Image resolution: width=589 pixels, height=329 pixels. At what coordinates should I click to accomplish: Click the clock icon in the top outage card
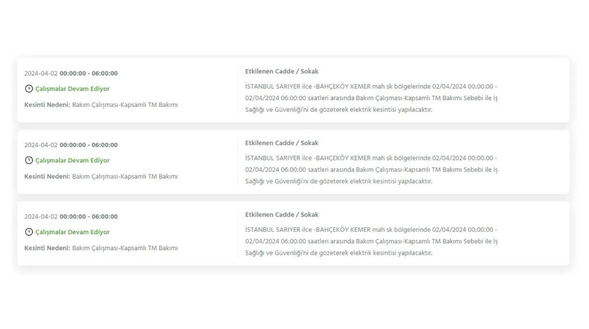[x=29, y=89]
